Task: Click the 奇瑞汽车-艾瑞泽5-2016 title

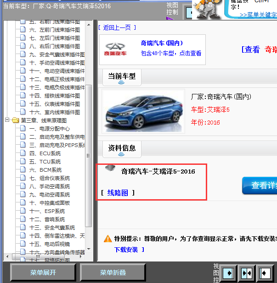Action: tap(158, 171)
